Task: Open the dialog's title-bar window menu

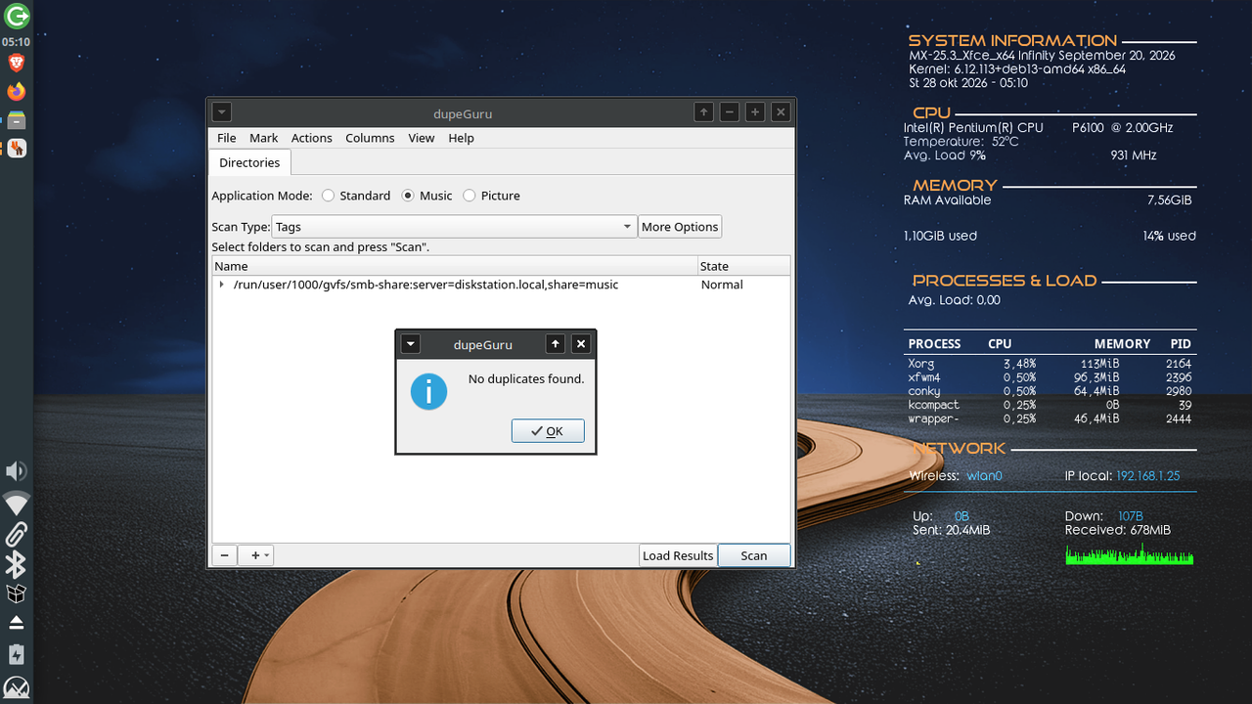Action: tap(411, 343)
